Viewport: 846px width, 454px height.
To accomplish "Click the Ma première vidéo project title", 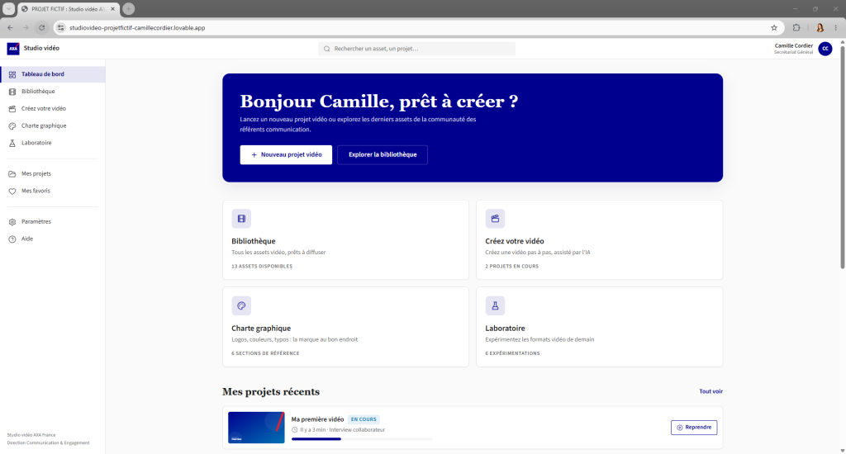I will pyautogui.click(x=317, y=419).
